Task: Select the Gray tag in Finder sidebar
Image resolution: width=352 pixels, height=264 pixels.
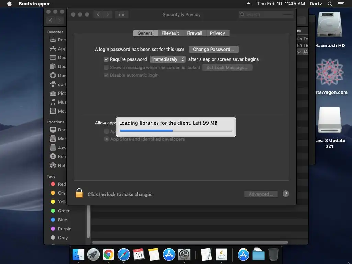Action: [x=59, y=238]
